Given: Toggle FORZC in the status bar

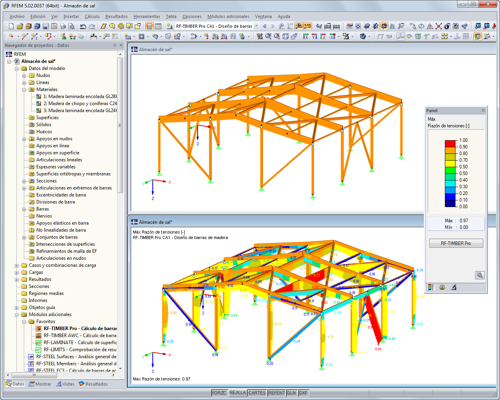Looking at the screenshot, I should 219,393.
